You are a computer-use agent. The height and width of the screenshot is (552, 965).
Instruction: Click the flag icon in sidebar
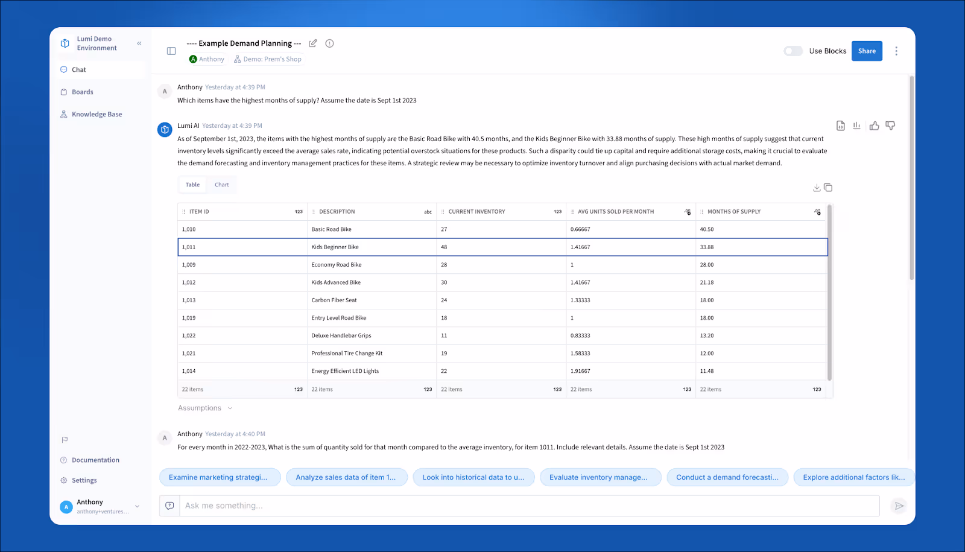click(65, 440)
